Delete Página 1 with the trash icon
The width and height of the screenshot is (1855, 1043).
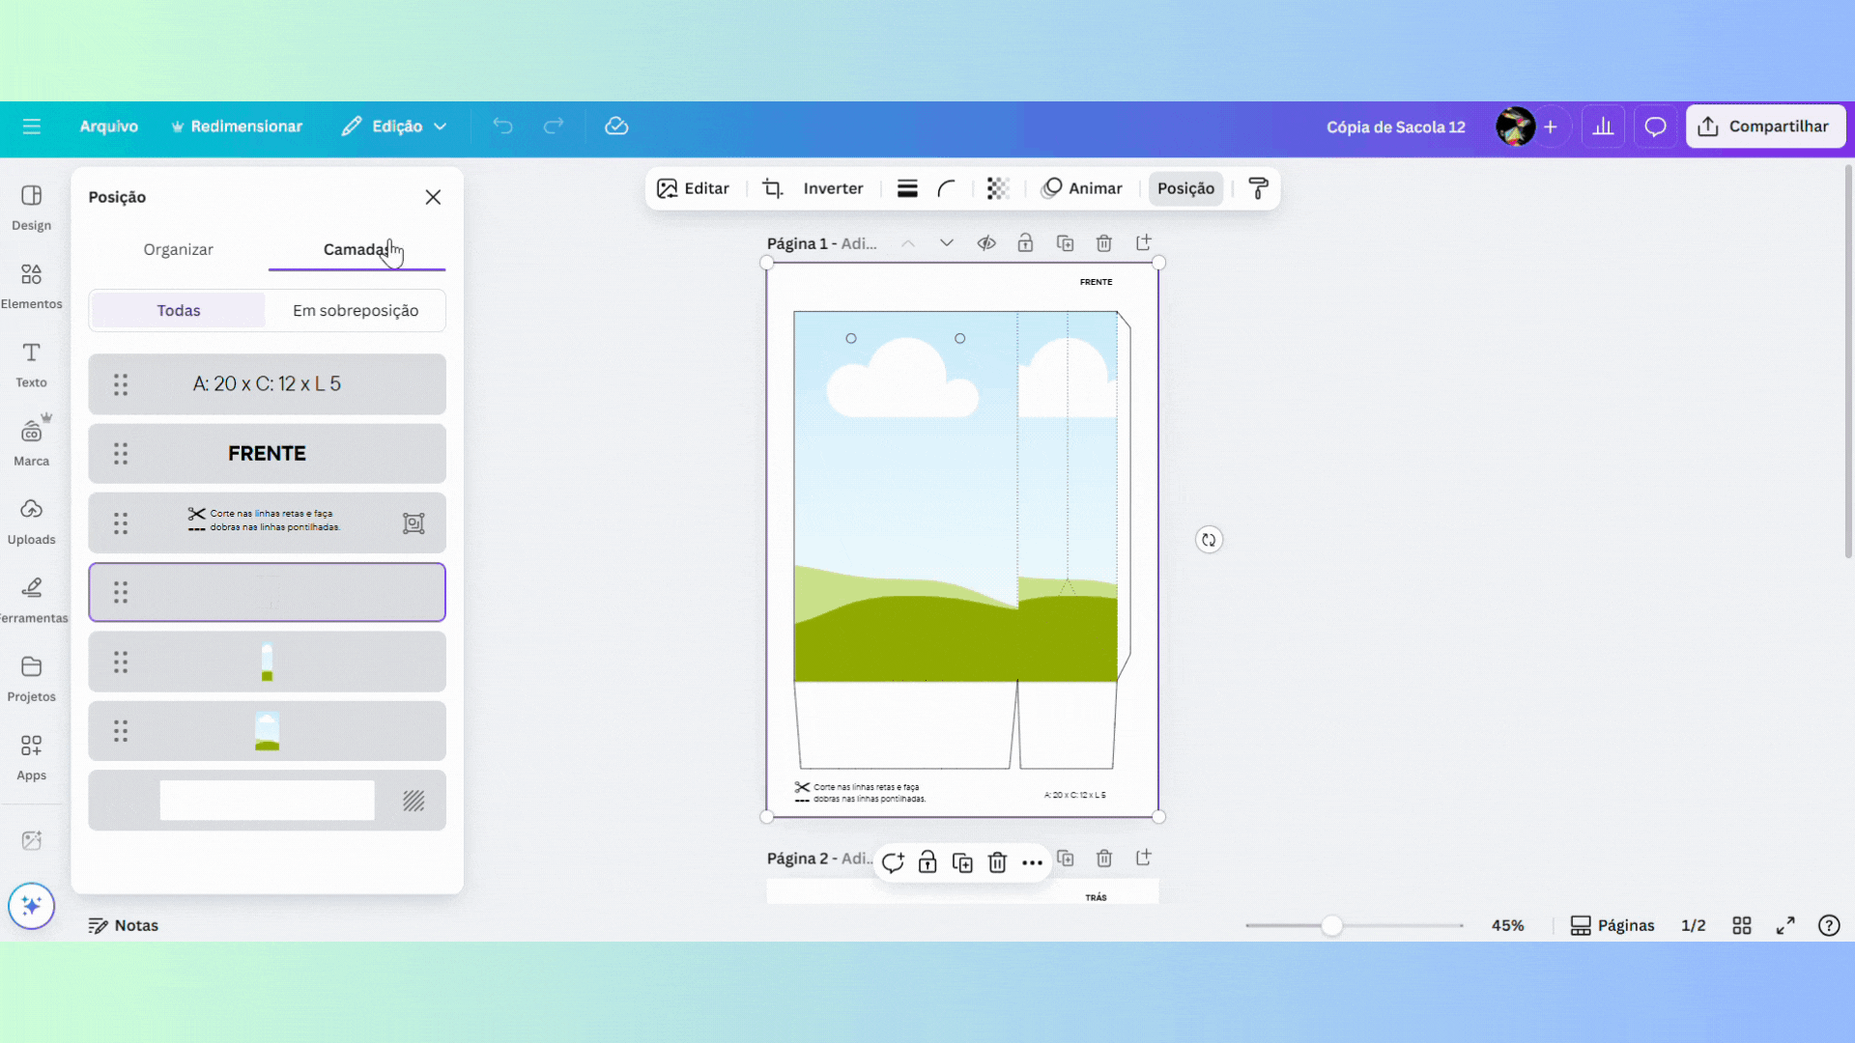pos(1103,243)
